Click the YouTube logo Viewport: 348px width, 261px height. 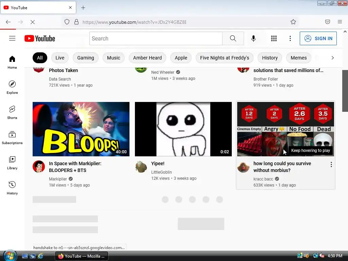(x=40, y=38)
